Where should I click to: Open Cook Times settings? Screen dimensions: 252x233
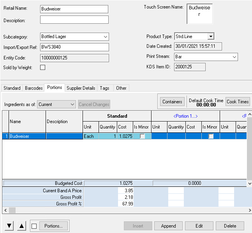point(237,102)
